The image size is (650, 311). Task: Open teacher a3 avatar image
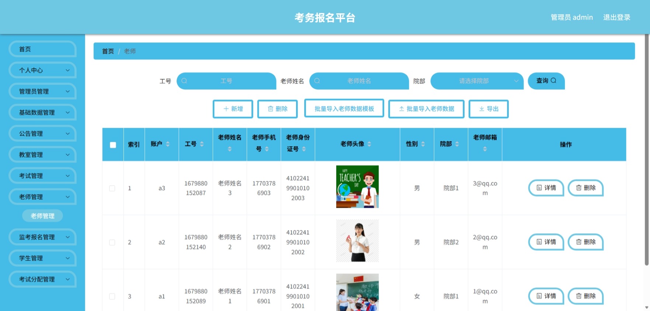(357, 187)
